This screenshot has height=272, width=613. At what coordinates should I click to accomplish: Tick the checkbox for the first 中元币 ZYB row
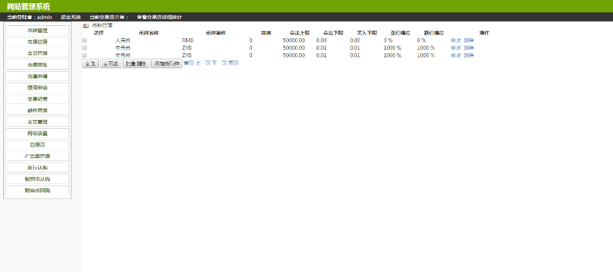pyautogui.click(x=84, y=47)
